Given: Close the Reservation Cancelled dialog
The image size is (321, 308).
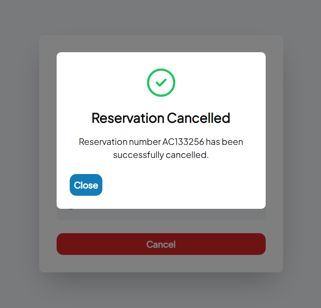Looking at the screenshot, I should [x=86, y=185].
